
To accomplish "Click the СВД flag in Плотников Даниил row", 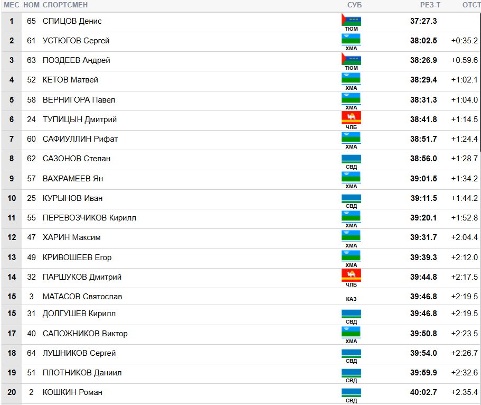I will tap(351, 373).
